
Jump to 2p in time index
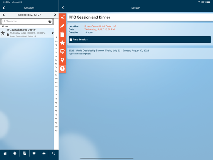(56, 94)
